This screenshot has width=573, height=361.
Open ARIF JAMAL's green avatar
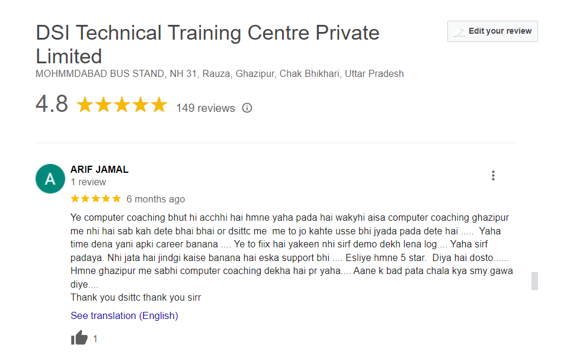click(x=50, y=179)
